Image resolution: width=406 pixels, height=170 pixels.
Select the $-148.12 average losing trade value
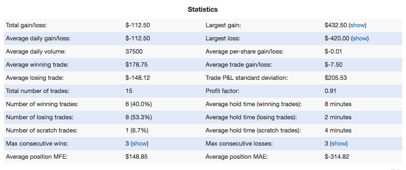pos(138,78)
